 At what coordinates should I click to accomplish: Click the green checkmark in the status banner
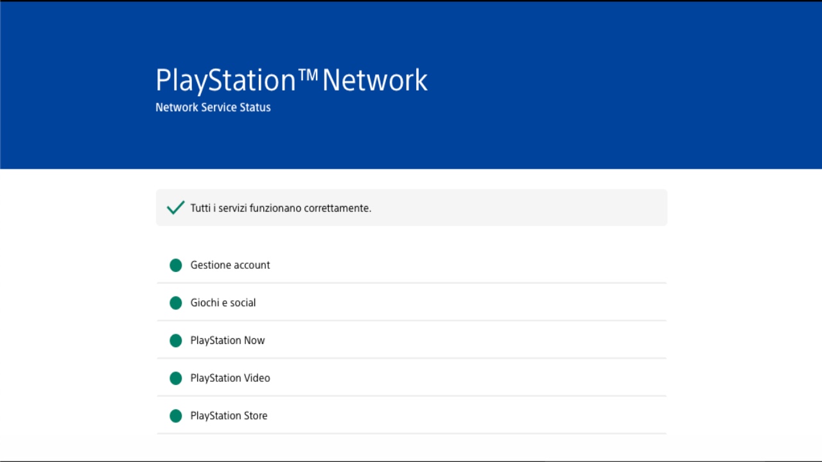point(175,208)
